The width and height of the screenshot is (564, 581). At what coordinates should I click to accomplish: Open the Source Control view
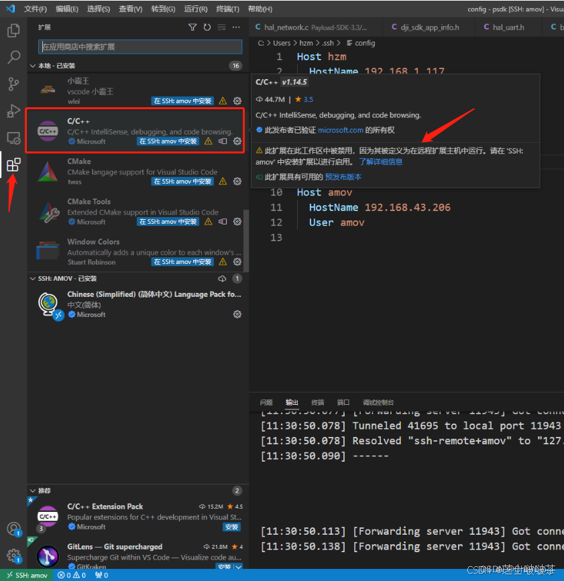[x=13, y=84]
